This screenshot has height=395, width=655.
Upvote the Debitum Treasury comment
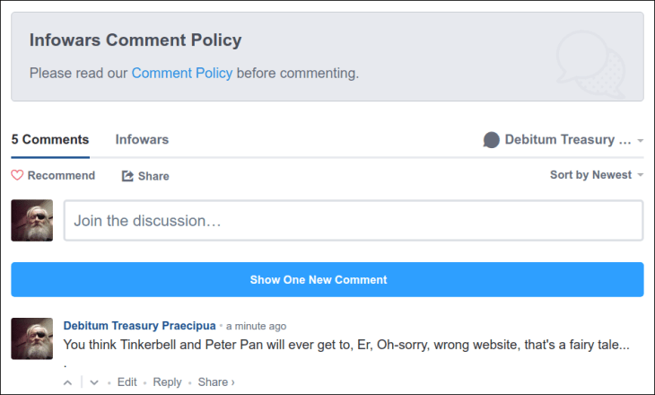click(x=68, y=382)
